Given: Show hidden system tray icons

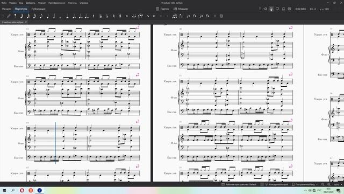Looking at the screenshot, I should coord(305,190).
